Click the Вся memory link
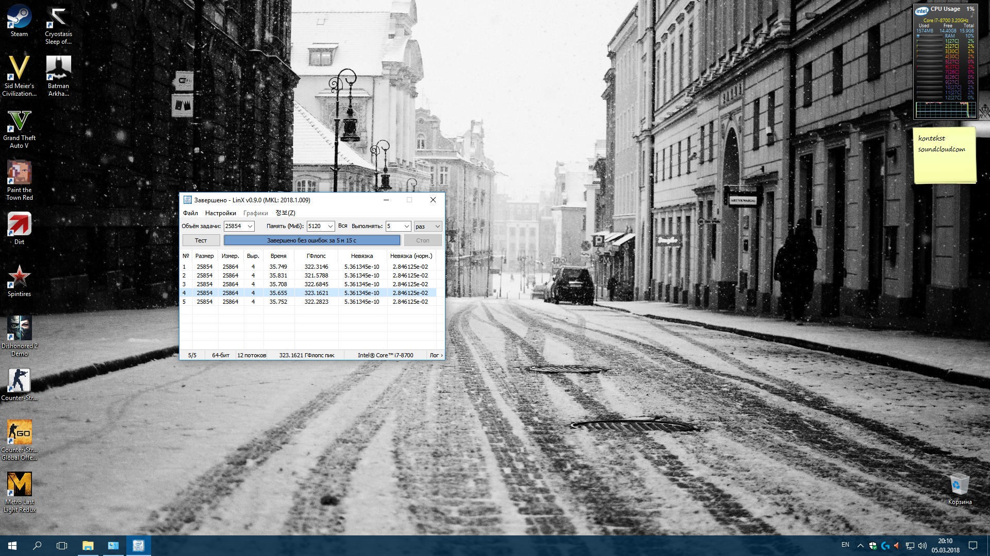 (343, 226)
